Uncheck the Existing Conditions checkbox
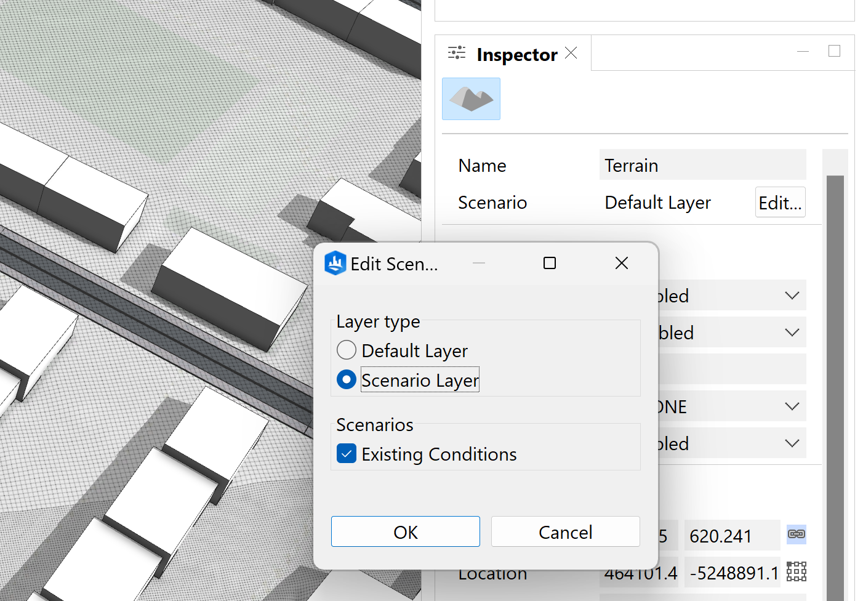863x601 pixels. [346, 453]
